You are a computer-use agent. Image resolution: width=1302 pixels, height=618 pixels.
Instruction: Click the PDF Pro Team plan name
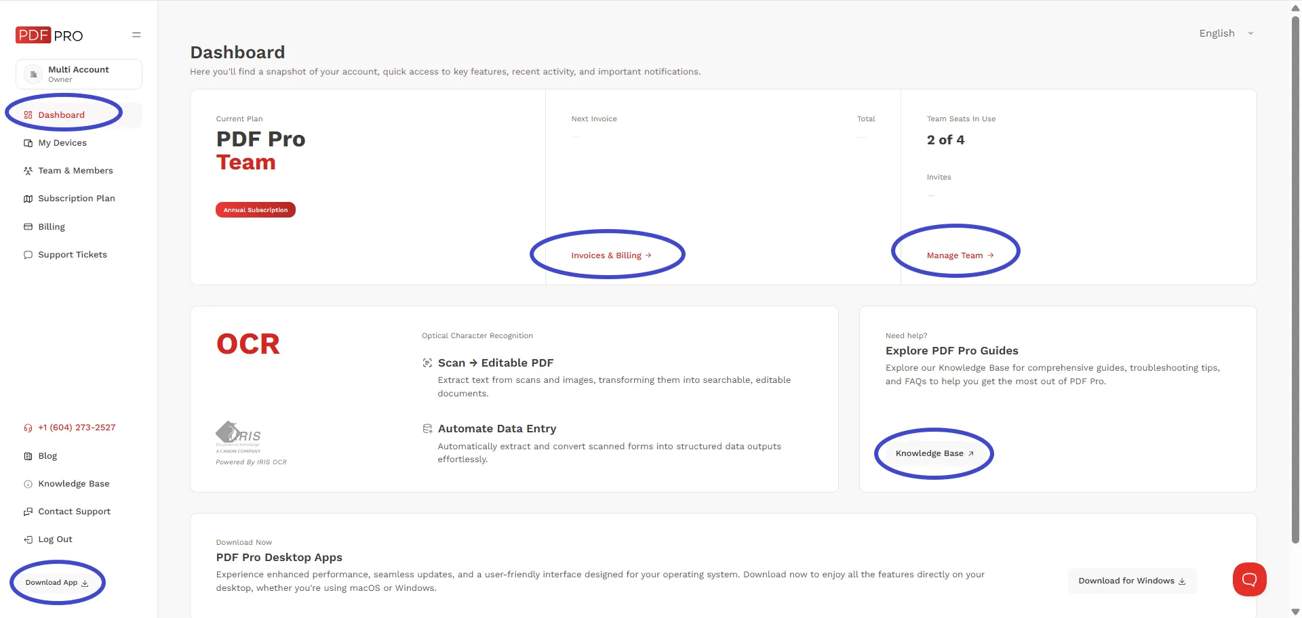[x=261, y=150]
